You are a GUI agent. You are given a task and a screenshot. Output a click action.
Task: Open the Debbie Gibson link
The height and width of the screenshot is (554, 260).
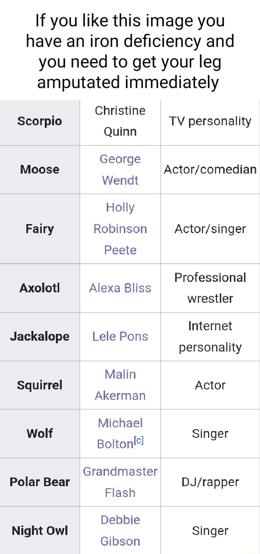(120, 530)
